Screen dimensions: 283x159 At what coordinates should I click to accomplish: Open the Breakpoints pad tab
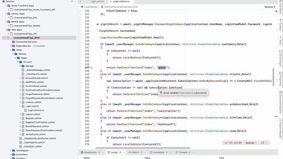(x=90, y=152)
